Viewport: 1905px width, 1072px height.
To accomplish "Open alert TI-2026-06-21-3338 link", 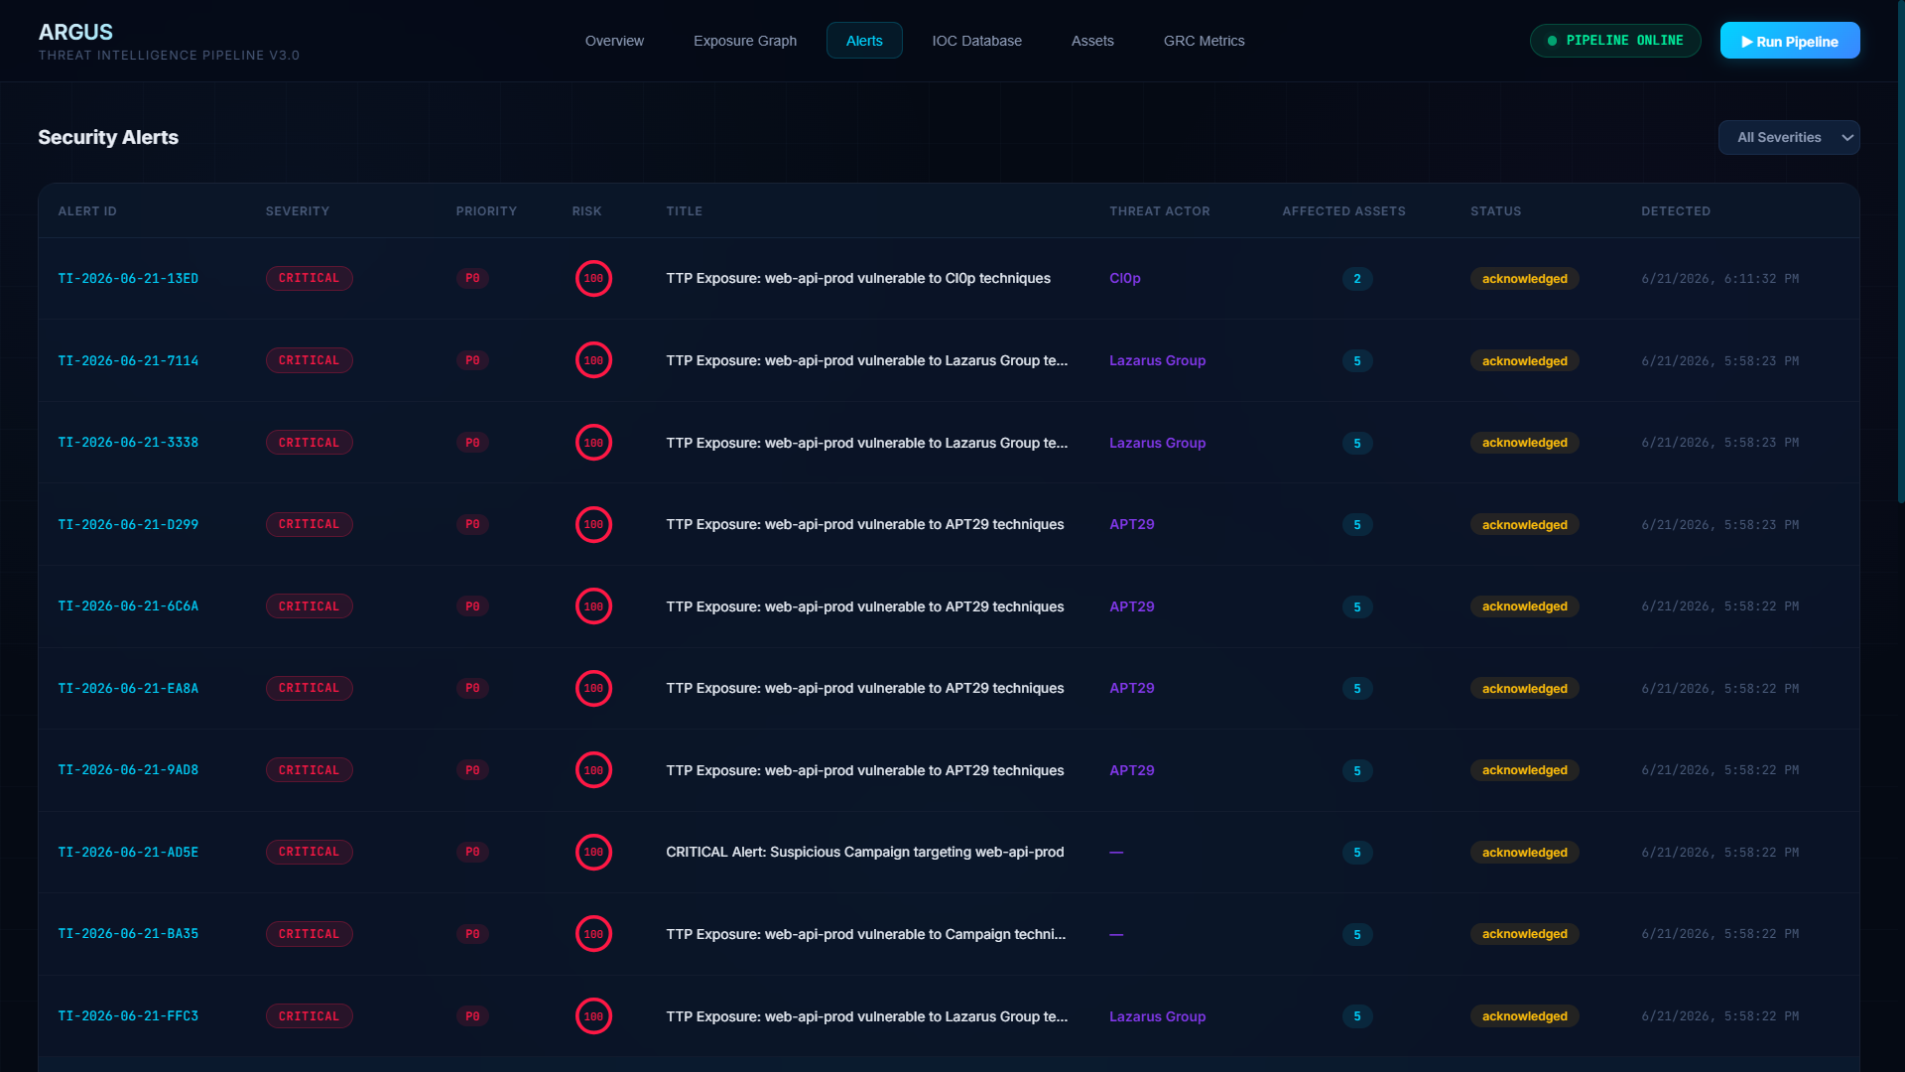I will 128,443.
